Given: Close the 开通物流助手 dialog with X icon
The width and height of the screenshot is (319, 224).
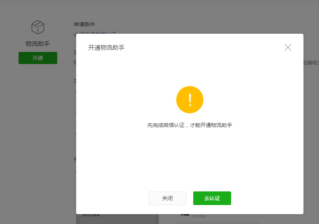Looking at the screenshot, I should [x=288, y=47].
